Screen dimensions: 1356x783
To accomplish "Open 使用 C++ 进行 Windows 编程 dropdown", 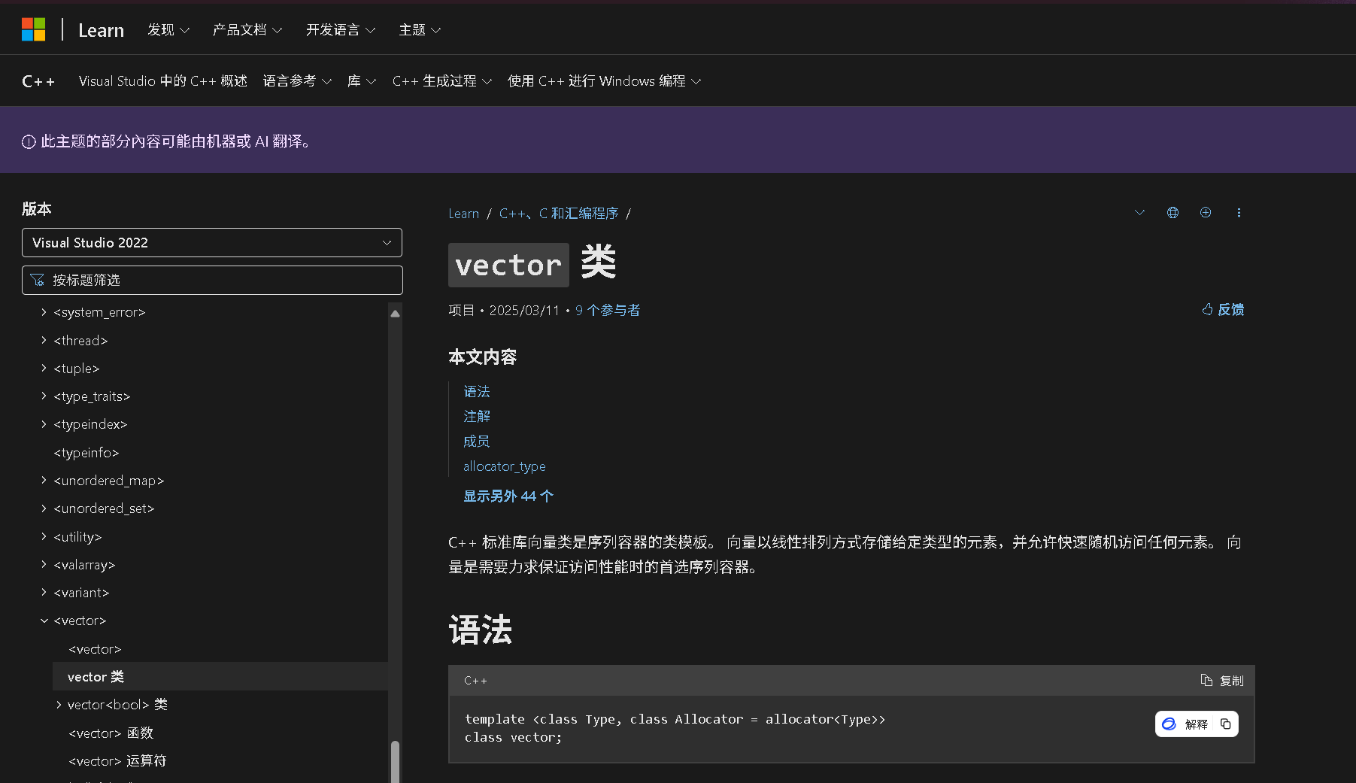I will pos(605,81).
